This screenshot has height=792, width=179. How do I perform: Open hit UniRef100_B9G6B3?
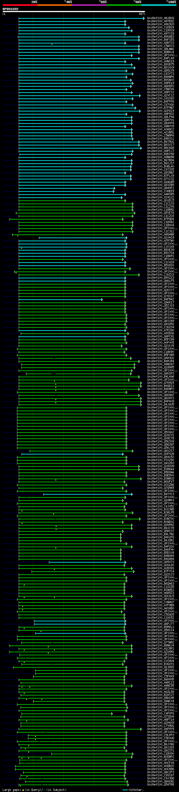coord(161,37)
